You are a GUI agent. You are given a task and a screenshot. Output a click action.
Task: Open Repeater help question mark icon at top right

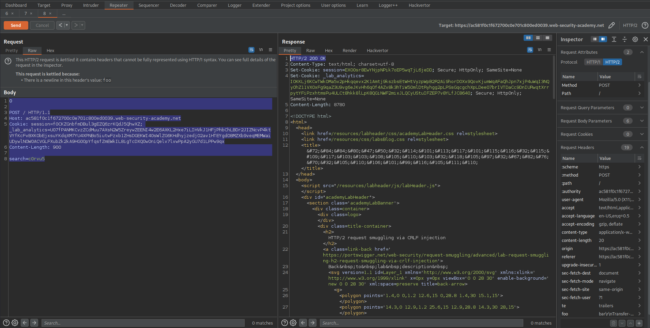[x=645, y=25]
